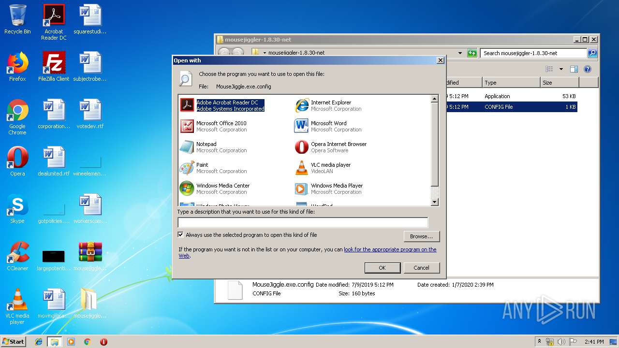Choose Windows Media Player entry
The height and width of the screenshot is (348, 619).
tap(329, 188)
